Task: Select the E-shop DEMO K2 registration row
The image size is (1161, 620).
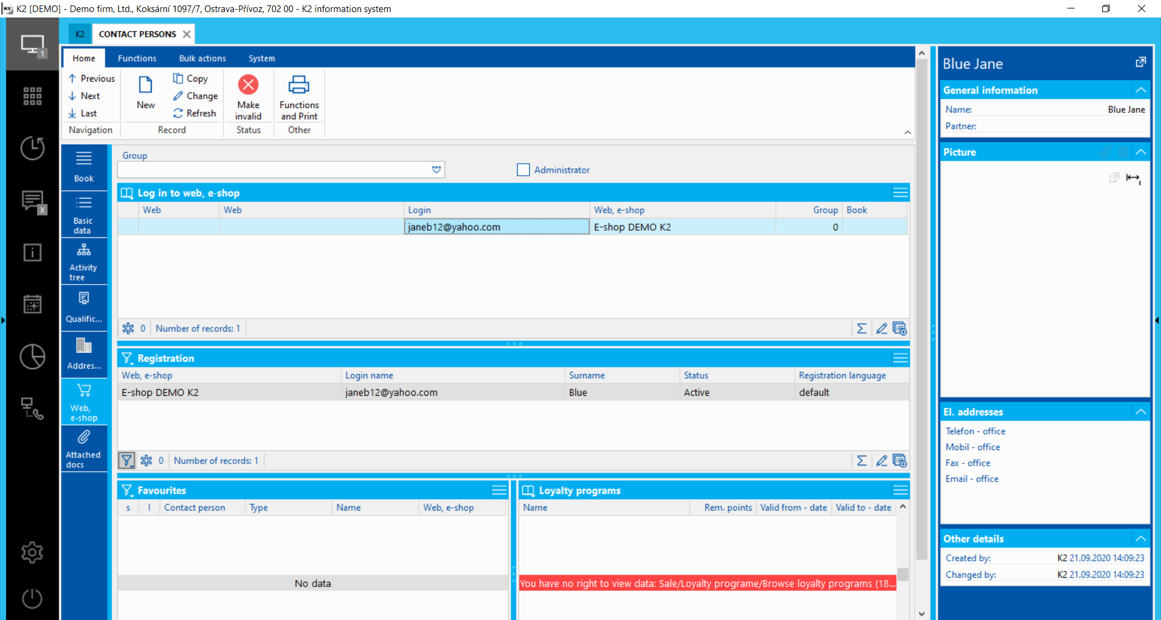Action: pos(513,392)
